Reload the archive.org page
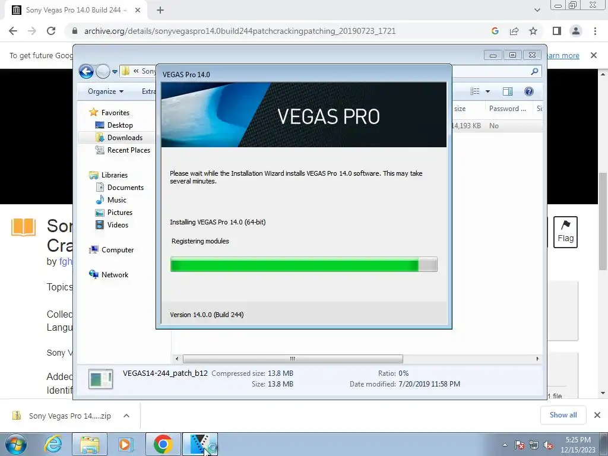This screenshot has width=608, height=456. coord(51,31)
